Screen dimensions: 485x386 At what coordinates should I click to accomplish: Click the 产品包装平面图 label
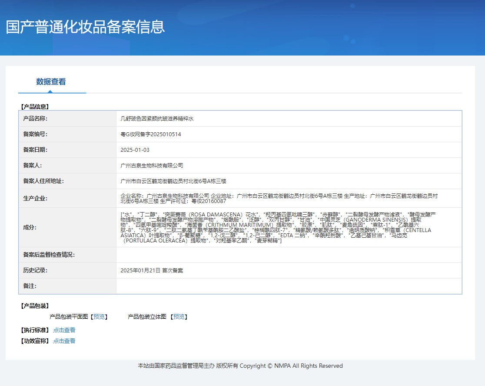[x=69, y=317]
